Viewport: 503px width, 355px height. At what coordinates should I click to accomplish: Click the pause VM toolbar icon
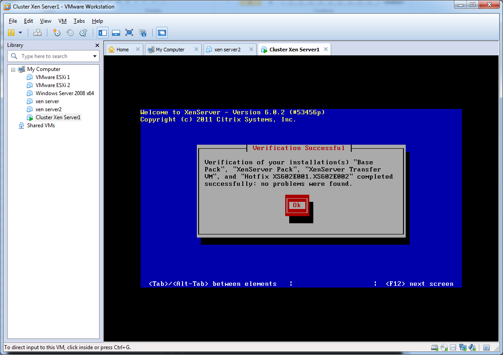coord(11,33)
